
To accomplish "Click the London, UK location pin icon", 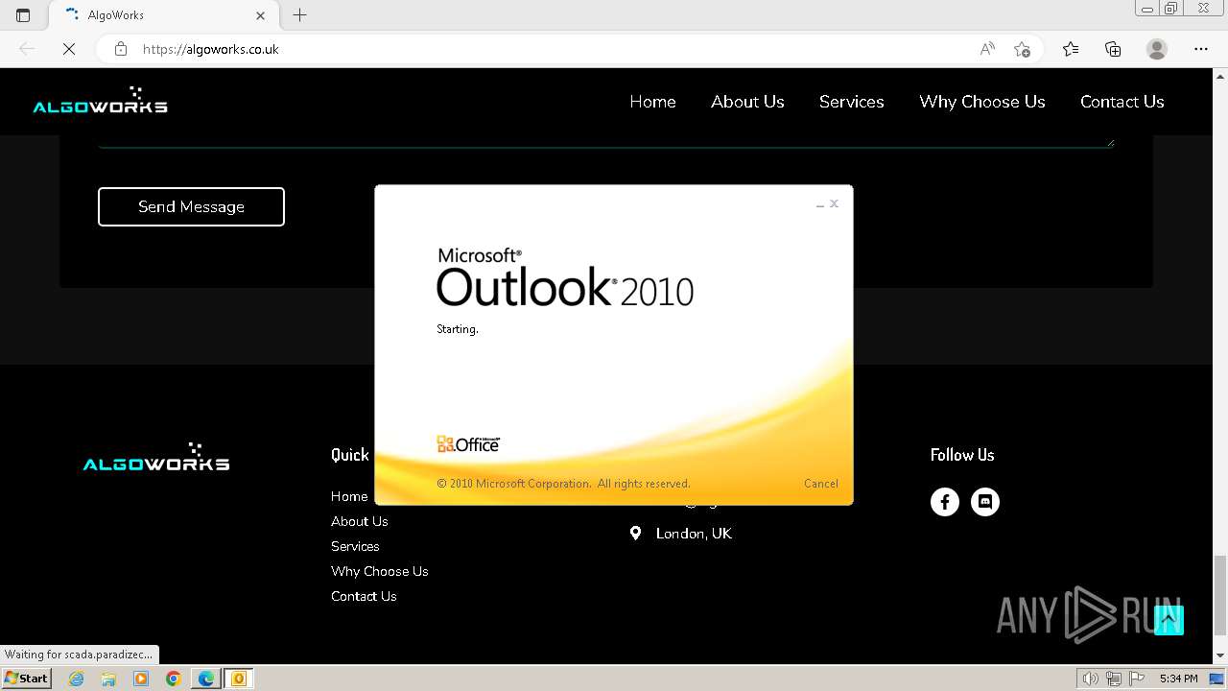I will pyautogui.click(x=635, y=533).
